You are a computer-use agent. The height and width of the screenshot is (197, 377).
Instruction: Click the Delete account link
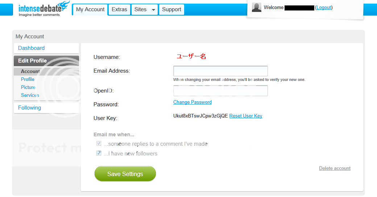tap(335, 168)
